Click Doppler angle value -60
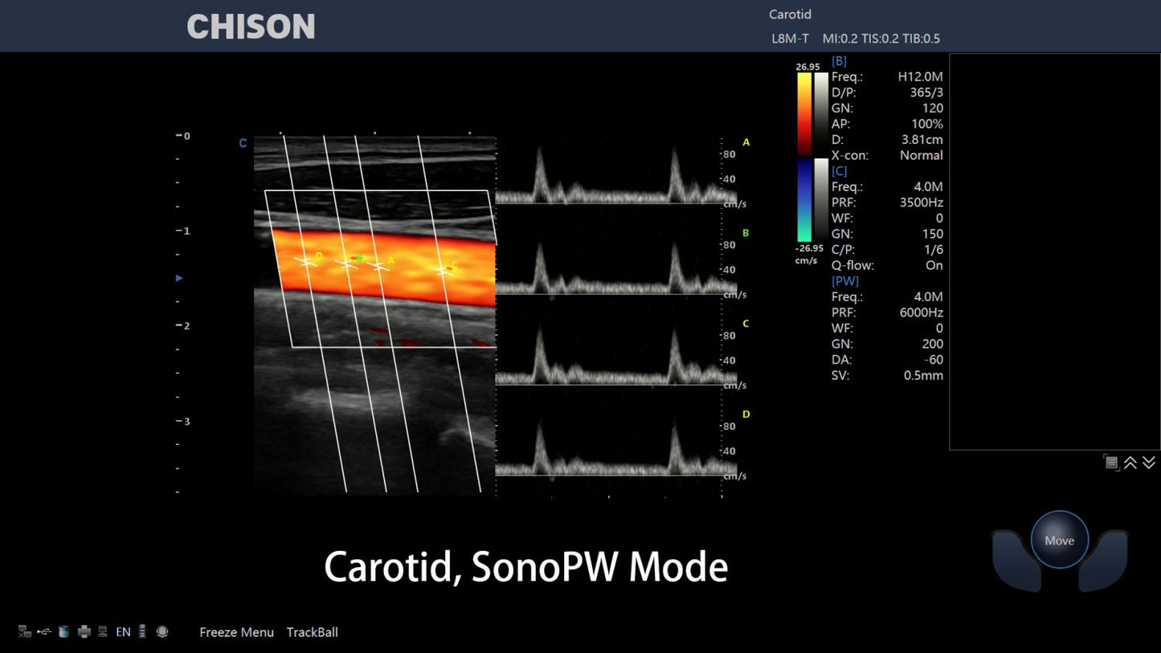 click(934, 360)
